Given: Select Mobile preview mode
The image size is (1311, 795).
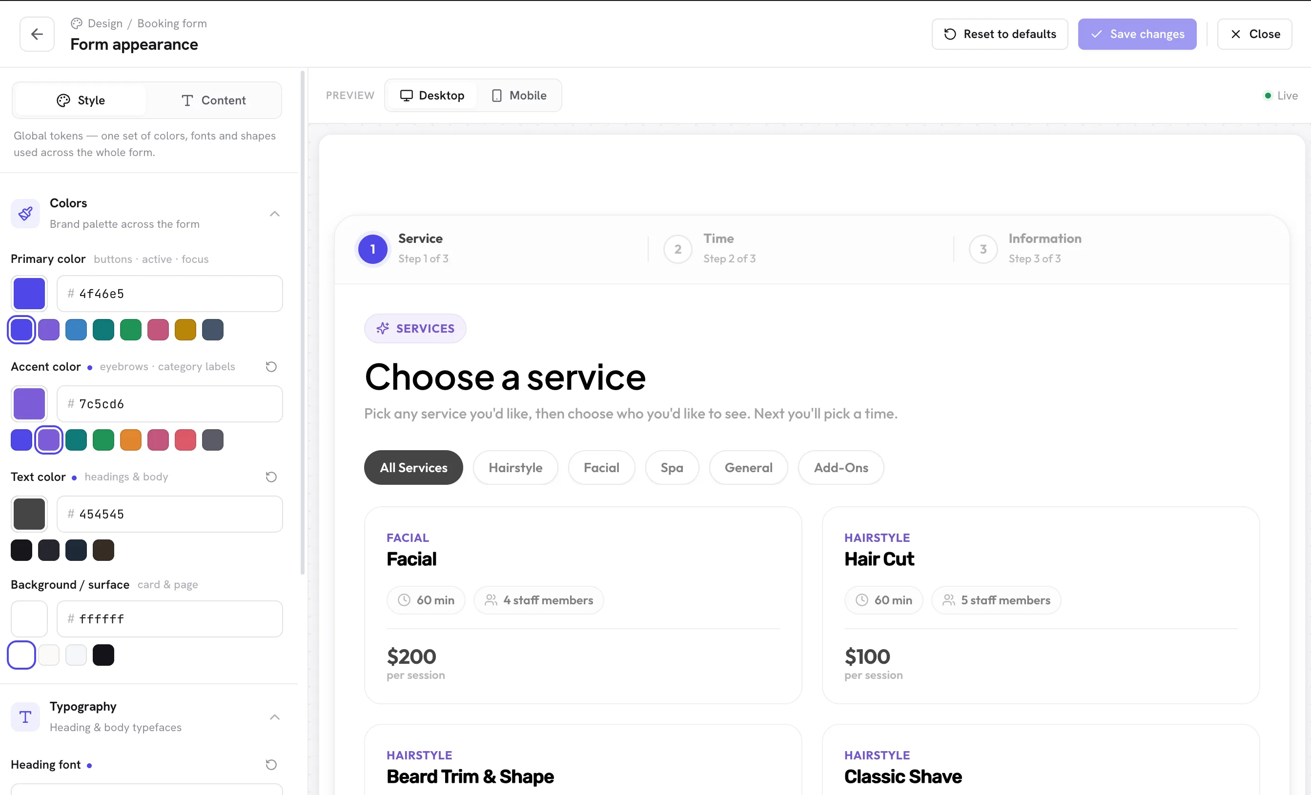Looking at the screenshot, I should 519,95.
